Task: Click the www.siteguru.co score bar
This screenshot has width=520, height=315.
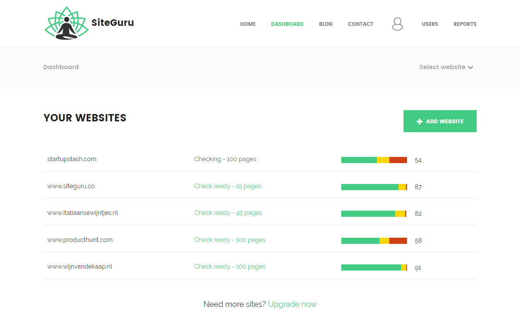Action: (374, 187)
